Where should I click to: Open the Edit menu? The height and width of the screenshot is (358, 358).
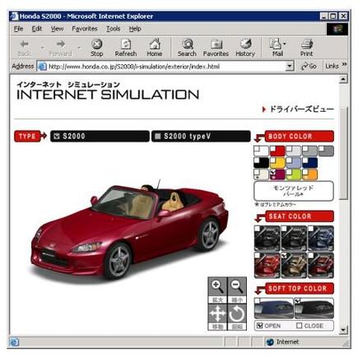(37, 29)
